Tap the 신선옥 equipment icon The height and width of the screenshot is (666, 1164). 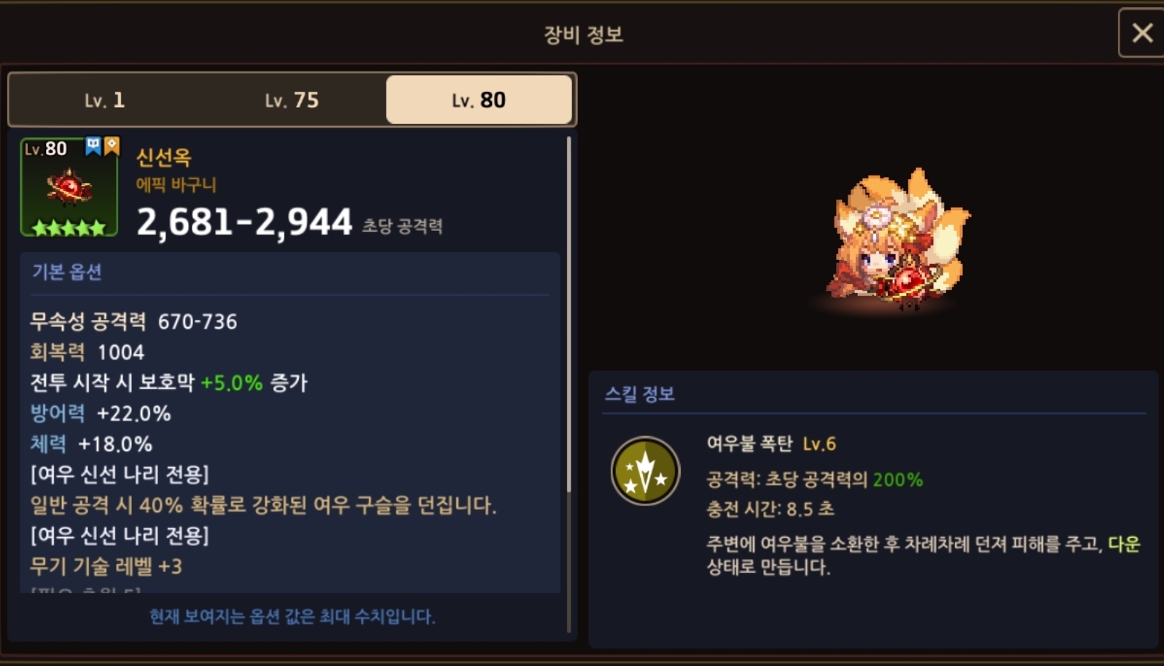coord(69,187)
